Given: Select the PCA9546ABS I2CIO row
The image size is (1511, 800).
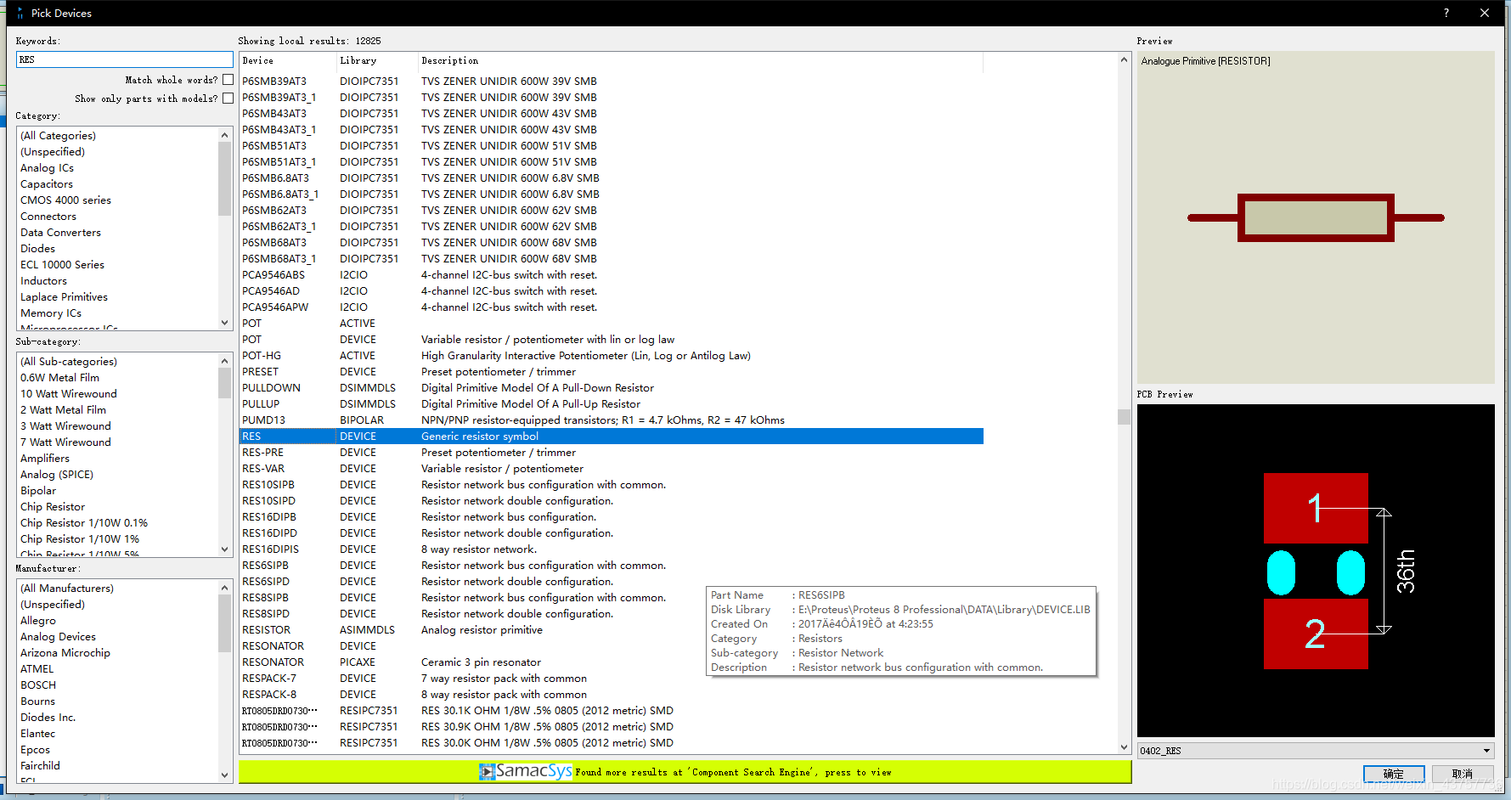Looking at the screenshot, I should click(612, 274).
